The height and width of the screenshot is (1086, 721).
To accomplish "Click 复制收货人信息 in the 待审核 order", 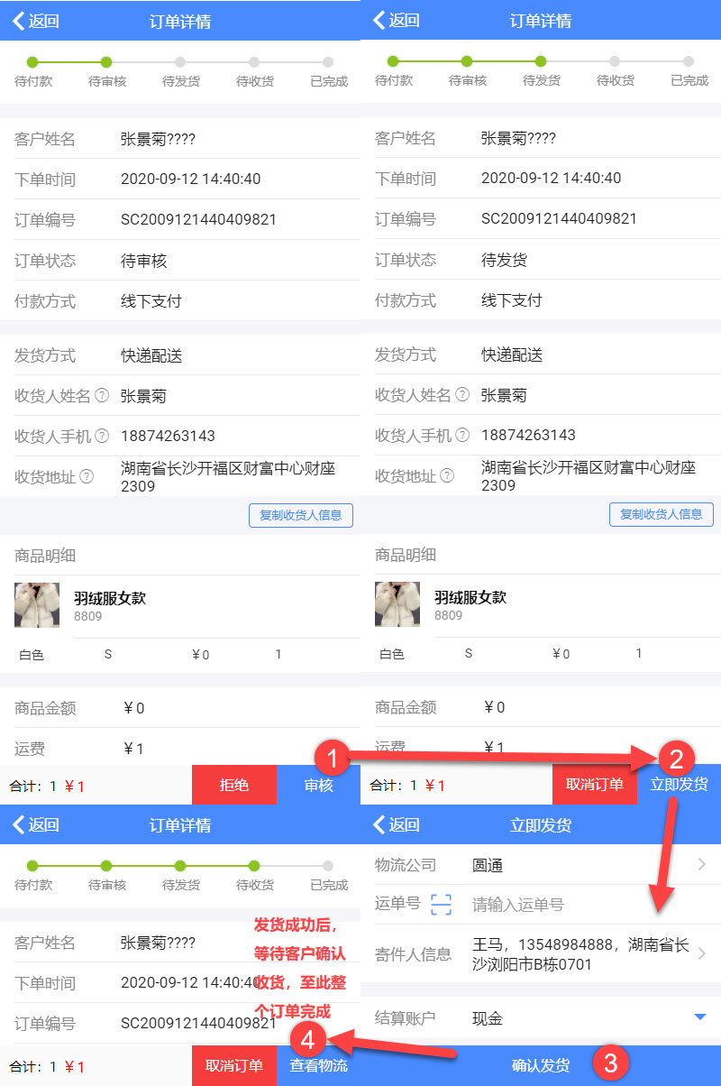I will (301, 515).
